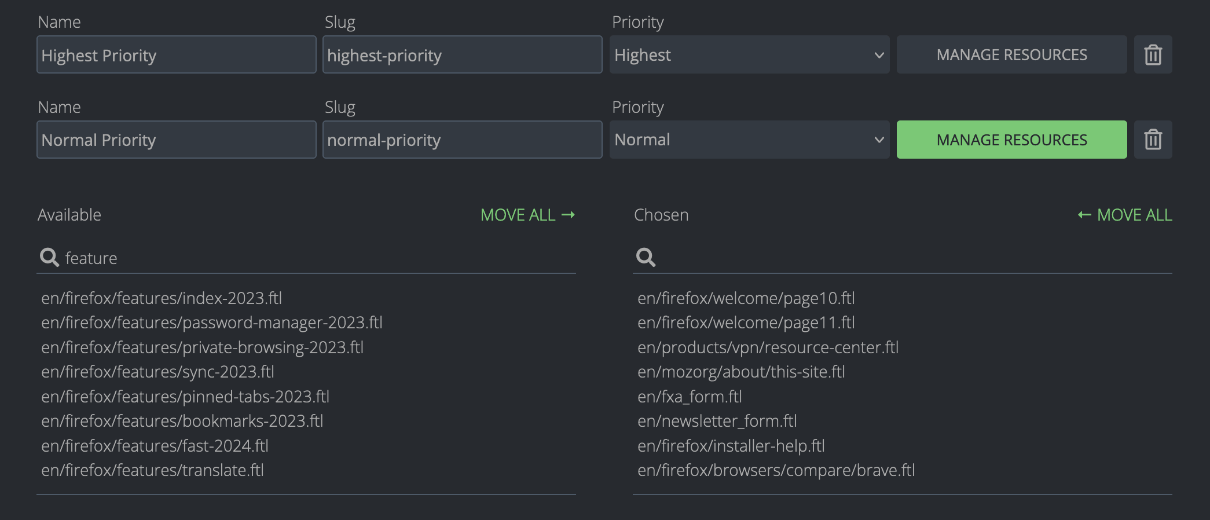Move all available resources to Chosen

(527, 215)
